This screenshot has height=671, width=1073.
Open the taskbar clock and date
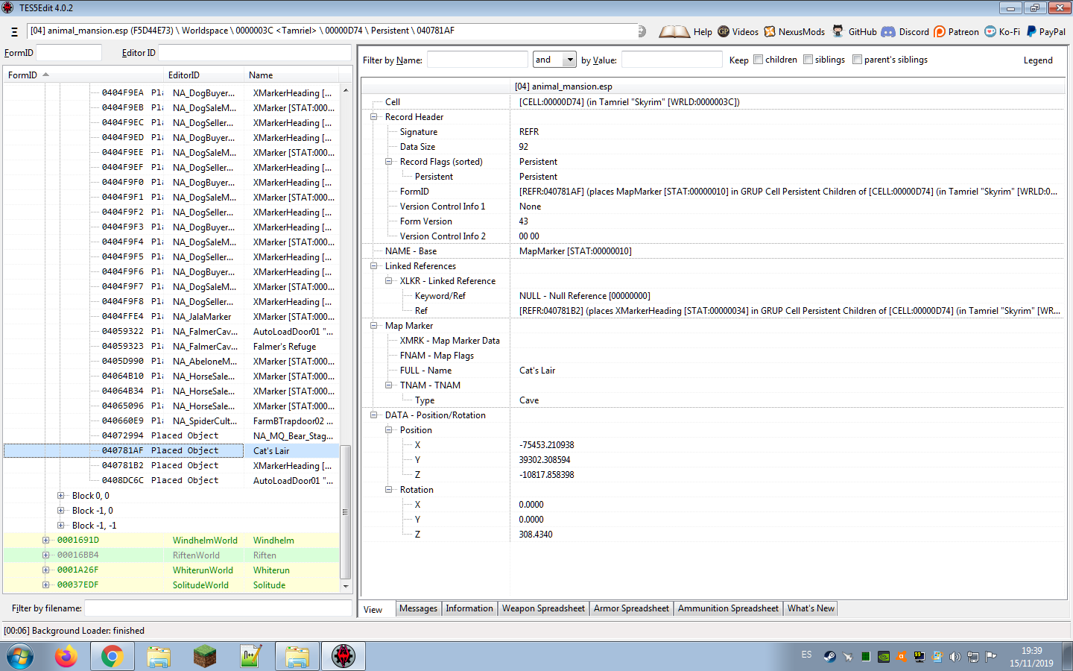pyautogui.click(x=1031, y=657)
